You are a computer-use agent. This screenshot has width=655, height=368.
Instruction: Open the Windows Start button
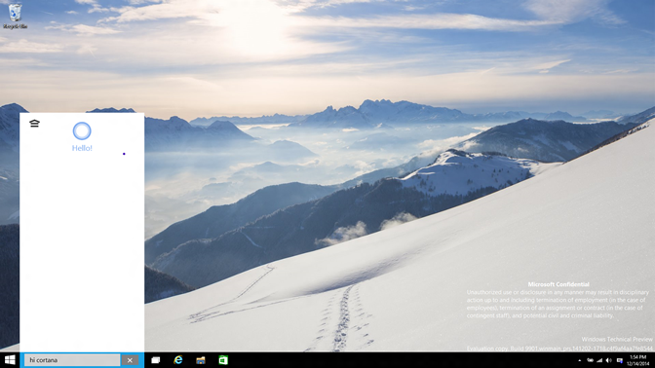10,360
